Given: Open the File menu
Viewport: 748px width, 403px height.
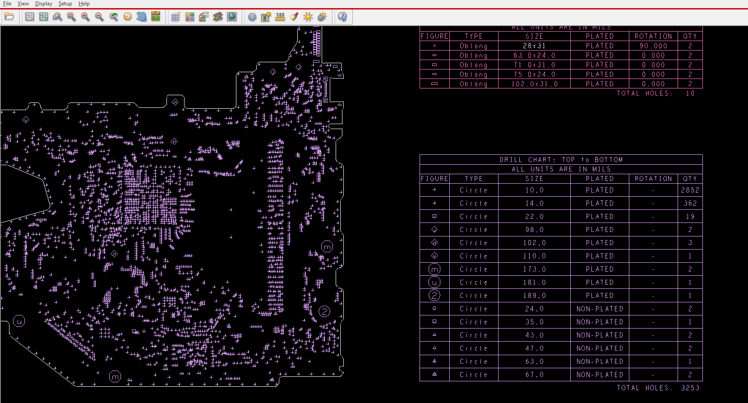Looking at the screenshot, I should (7, 4).
